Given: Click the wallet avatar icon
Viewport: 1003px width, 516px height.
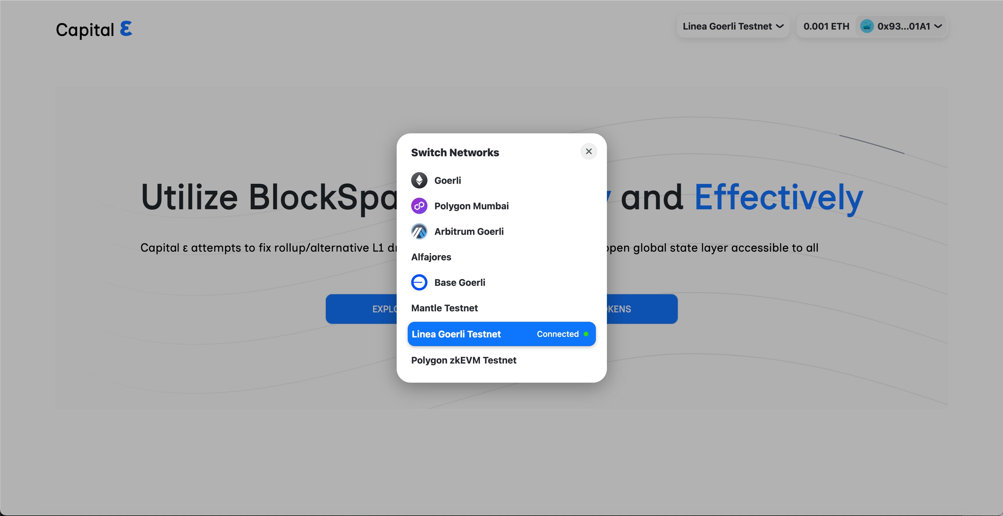Looking at the screenshot, I should [x=867, y=26].
